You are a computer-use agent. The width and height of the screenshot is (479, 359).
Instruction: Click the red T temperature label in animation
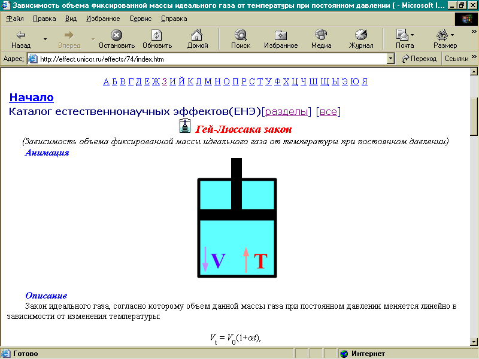click(260, 261)
